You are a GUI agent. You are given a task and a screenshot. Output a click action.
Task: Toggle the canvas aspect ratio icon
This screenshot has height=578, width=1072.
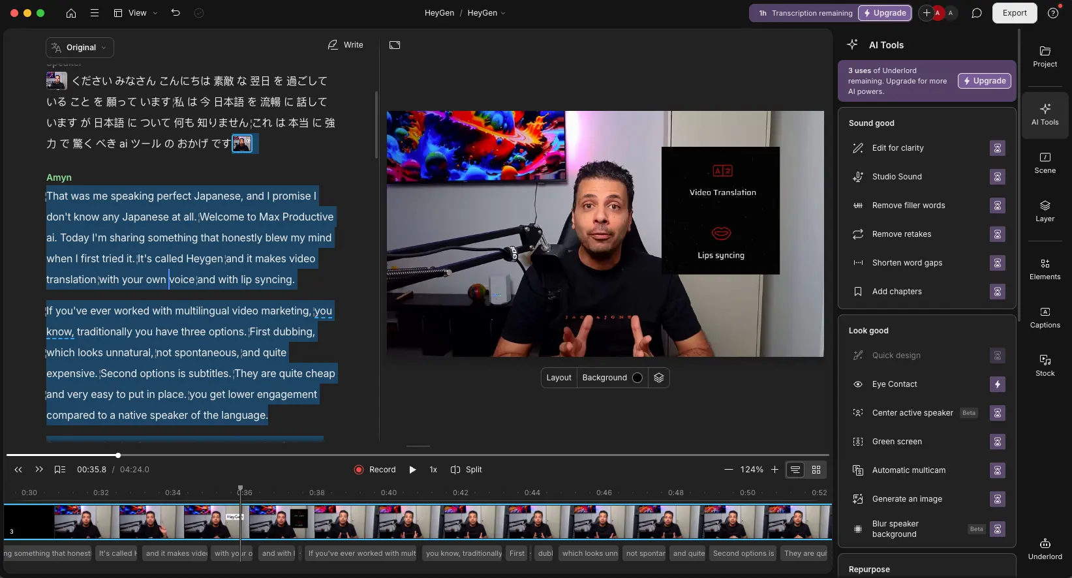395,45
